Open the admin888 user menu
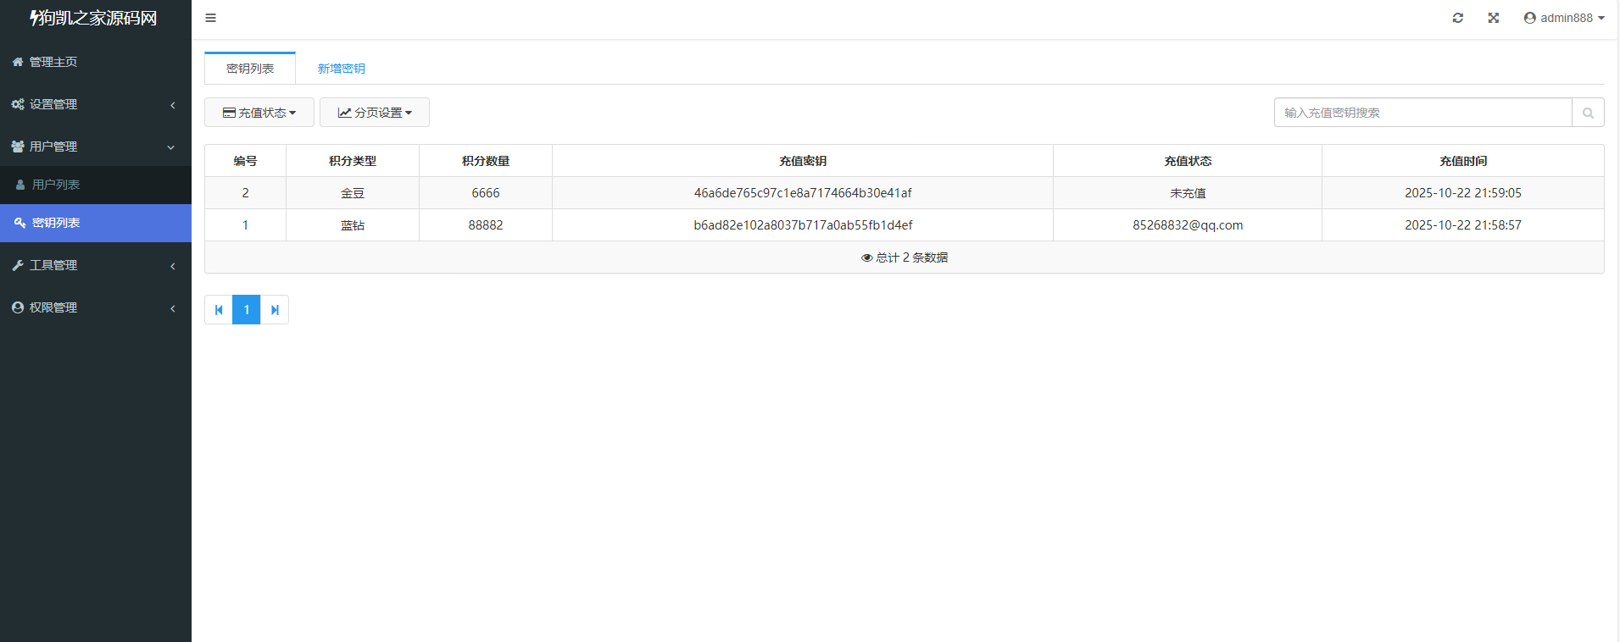This screenshot has height=642, width=1620. click(x=1564, y=18)
